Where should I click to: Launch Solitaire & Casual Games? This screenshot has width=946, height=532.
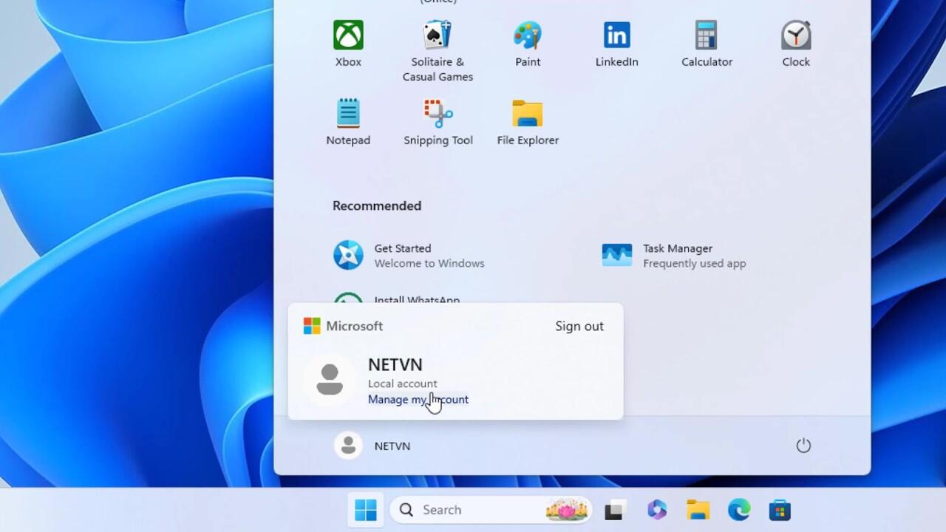click(x=438, y=50)
